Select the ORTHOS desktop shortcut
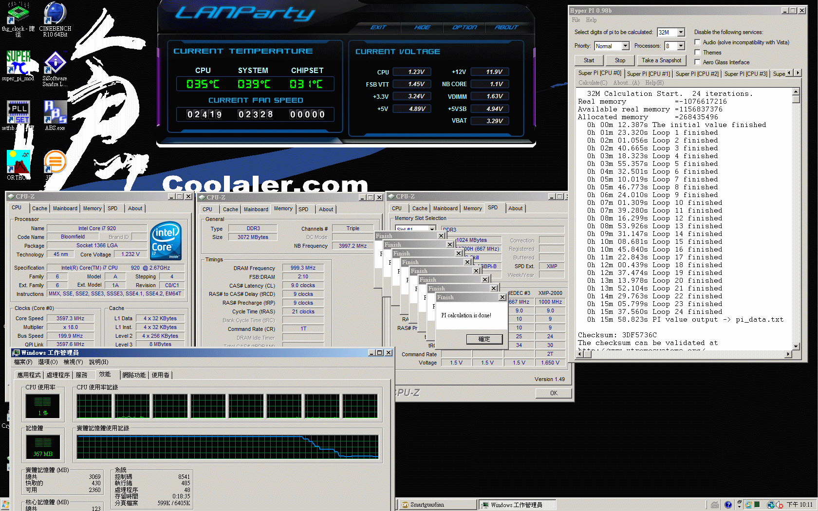This screenshot has height=511, width=818. coord(18,165)
